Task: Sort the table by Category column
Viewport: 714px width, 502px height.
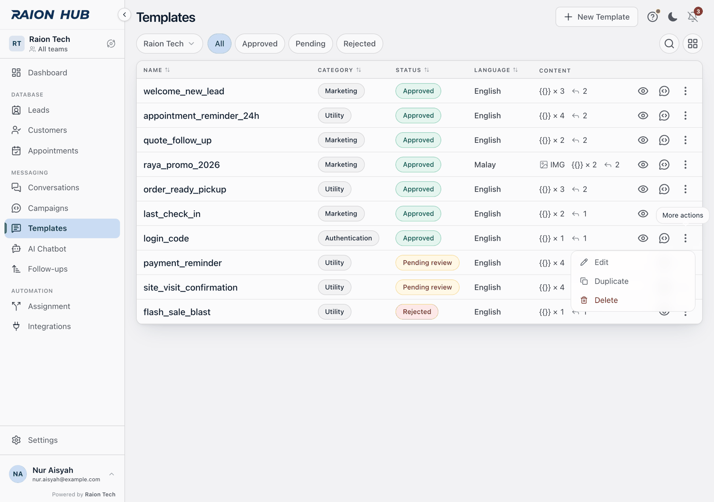Action: 340,70
